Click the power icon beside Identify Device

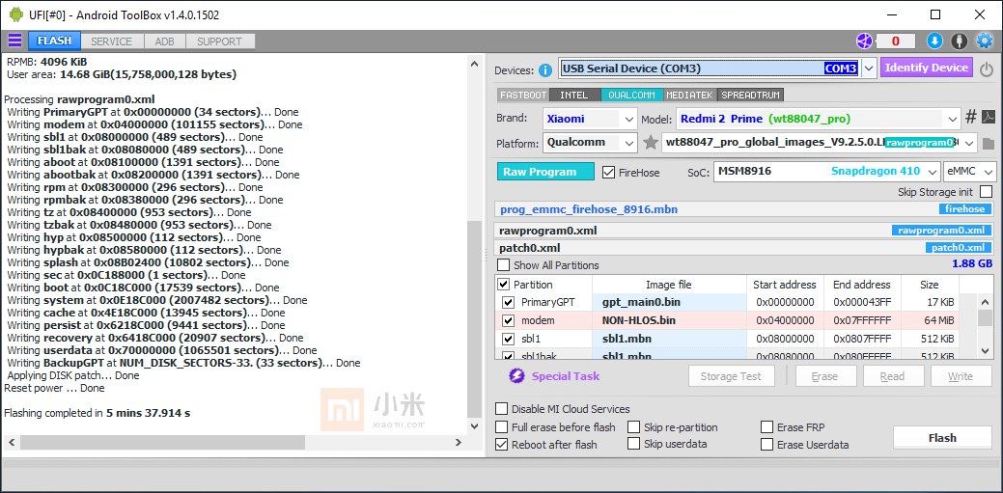(x=987, y=68)
